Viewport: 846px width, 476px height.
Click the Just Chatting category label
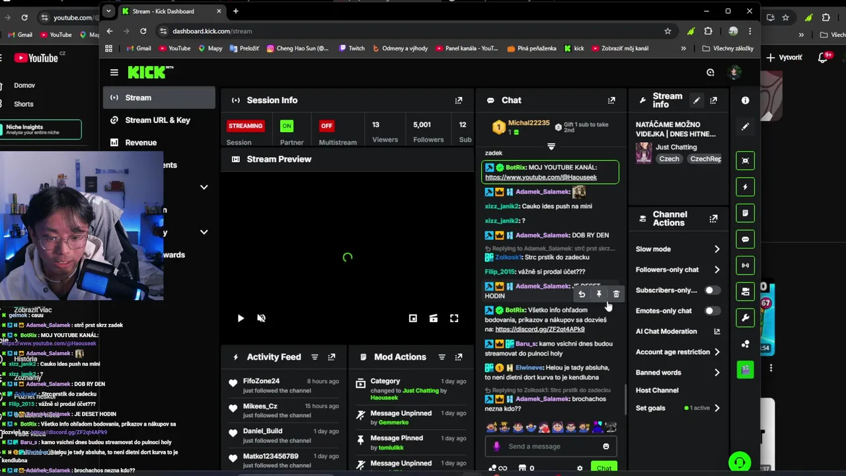click(x=676, y=147)
